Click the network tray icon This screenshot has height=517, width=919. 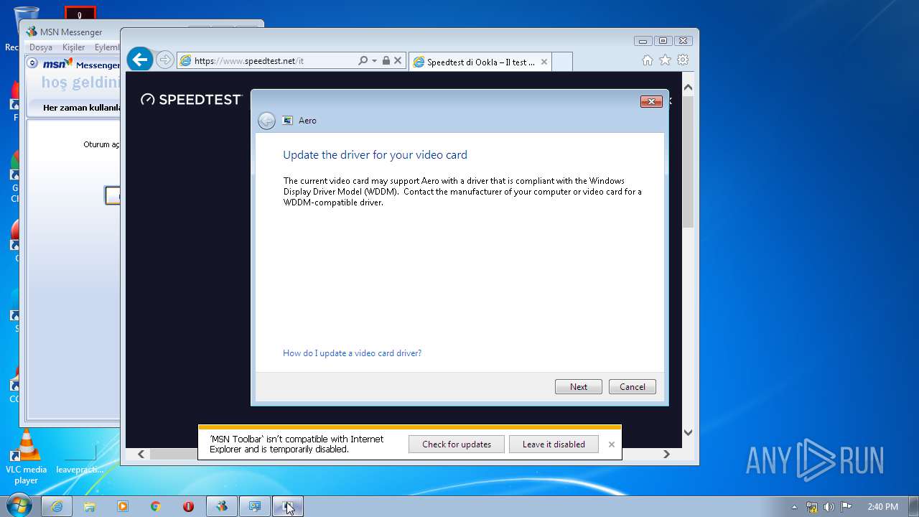[812, 507]
